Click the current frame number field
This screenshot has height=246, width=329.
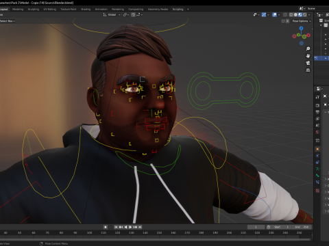tap(256, 227)
